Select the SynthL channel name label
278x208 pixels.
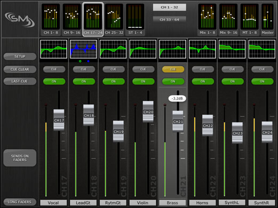(x=232, y=203)
